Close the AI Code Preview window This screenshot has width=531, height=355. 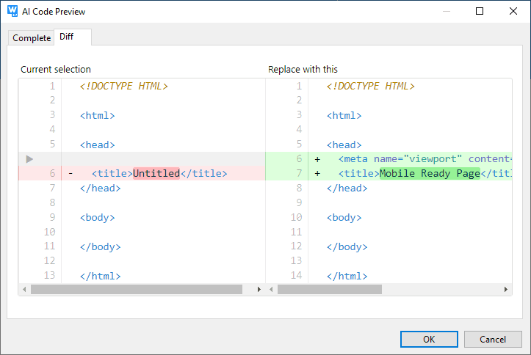tap(513, 11)
